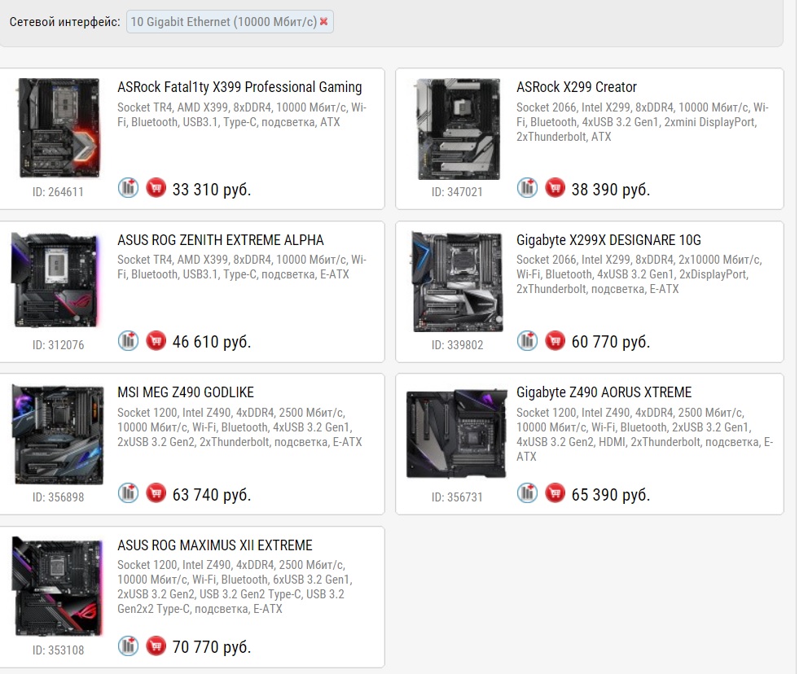View MSI MEG Z490 GODLIKE photo
The image size is (808, 674).
coord(58,434)
